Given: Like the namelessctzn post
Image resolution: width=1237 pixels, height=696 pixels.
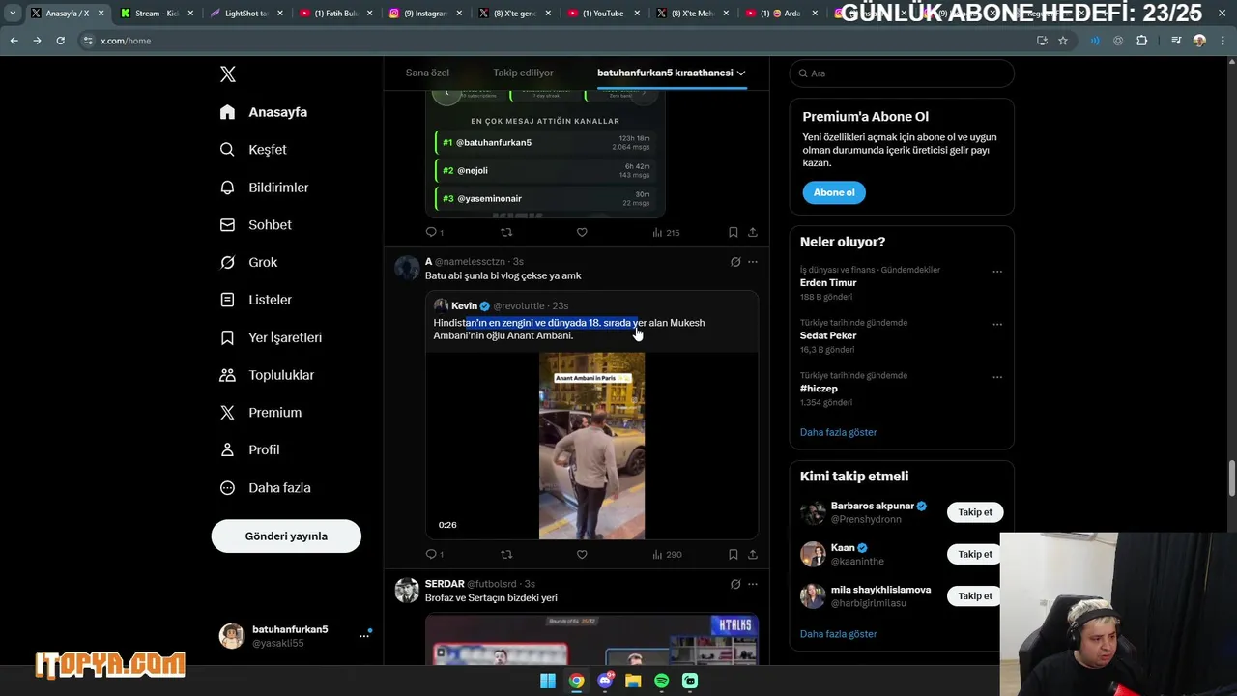Looking at the screenshot, I should [582, 555].
